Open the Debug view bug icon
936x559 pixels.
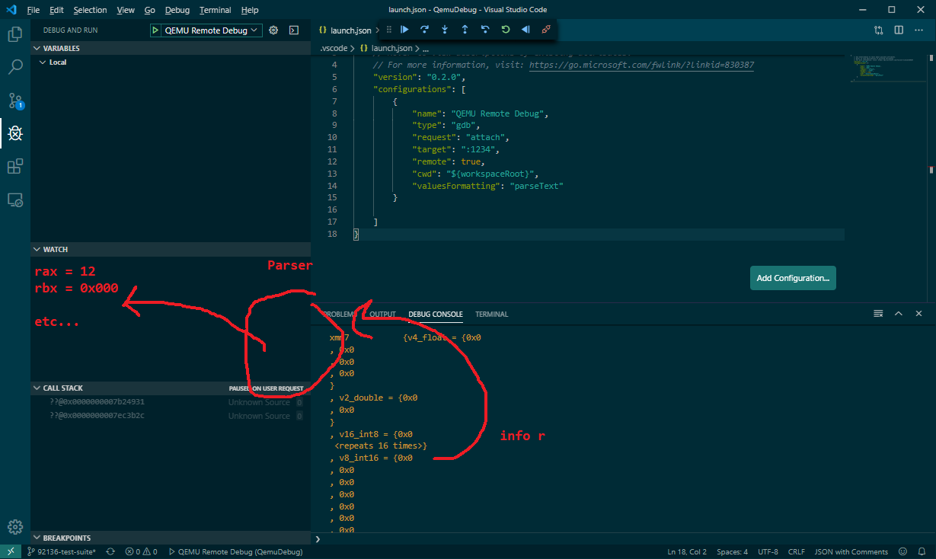tap(14, 133)
